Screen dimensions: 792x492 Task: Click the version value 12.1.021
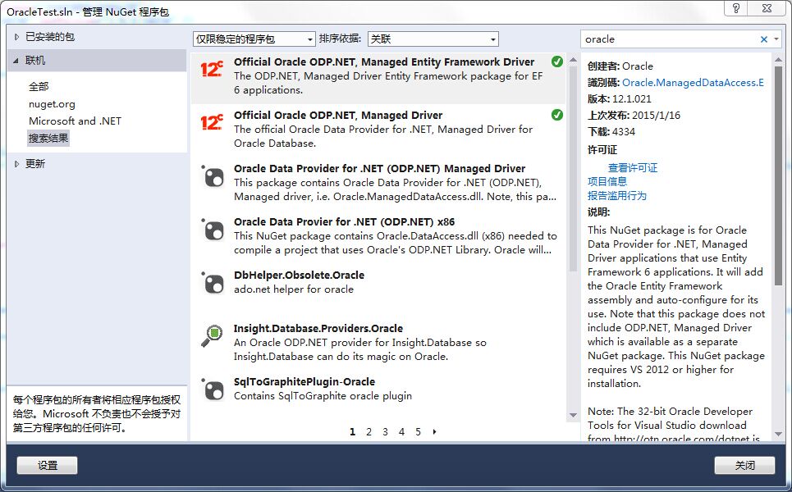(632, 99)
